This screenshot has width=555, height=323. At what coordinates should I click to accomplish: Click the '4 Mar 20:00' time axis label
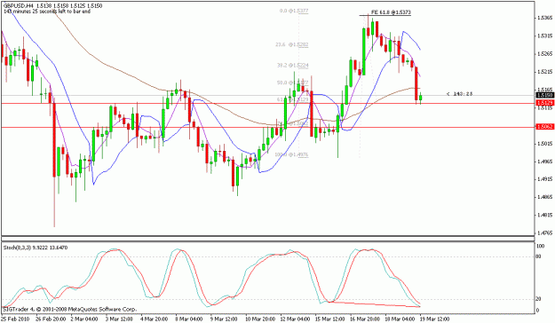coord(155,319)
